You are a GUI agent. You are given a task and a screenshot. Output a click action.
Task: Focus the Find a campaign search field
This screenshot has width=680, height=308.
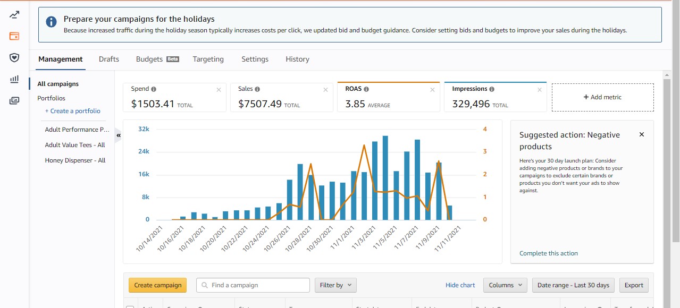(x=253, y=285)
